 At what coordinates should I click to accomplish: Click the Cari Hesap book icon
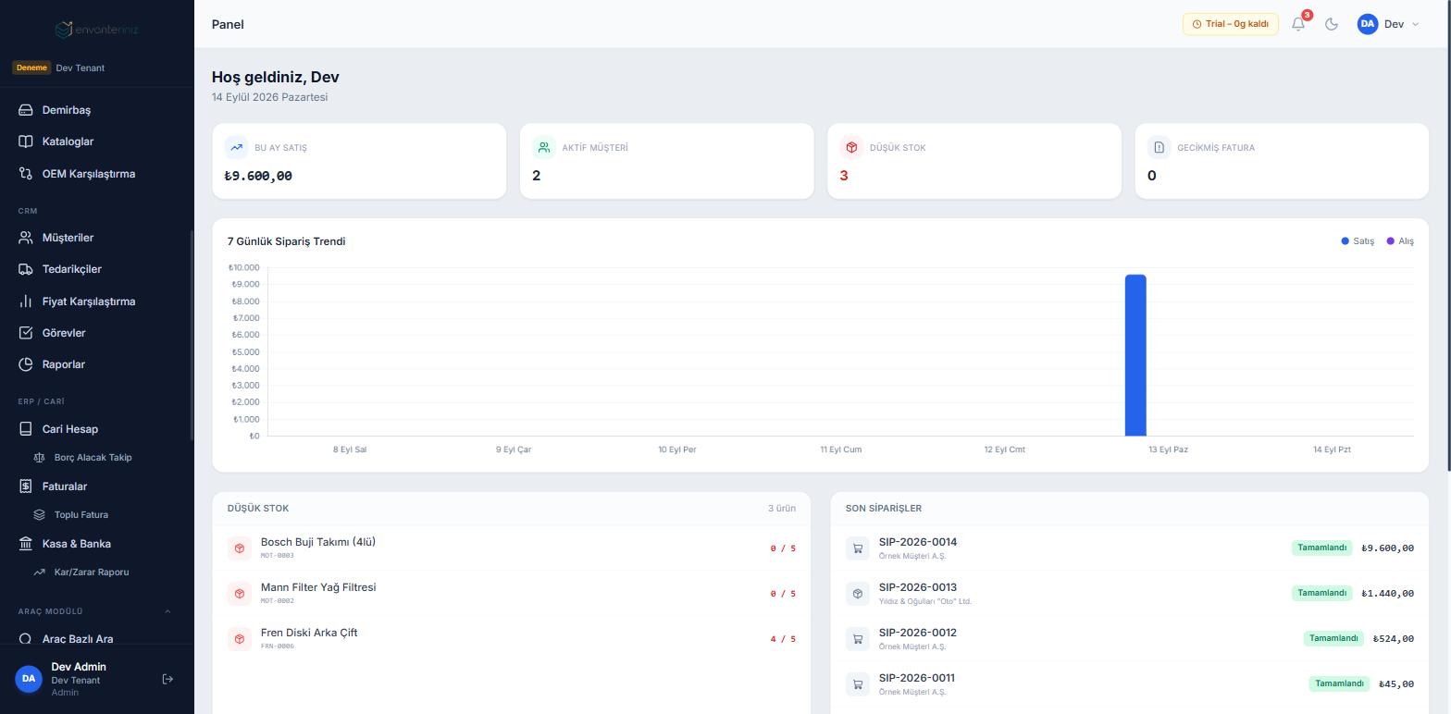26,429
